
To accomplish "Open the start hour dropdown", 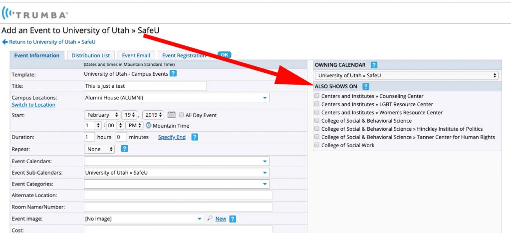I will [x=93, y=125].
